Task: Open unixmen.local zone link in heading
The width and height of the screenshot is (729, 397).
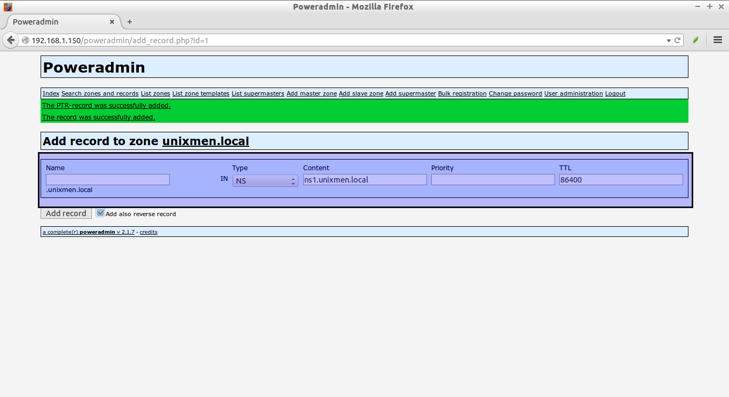Action: [205, 141]
